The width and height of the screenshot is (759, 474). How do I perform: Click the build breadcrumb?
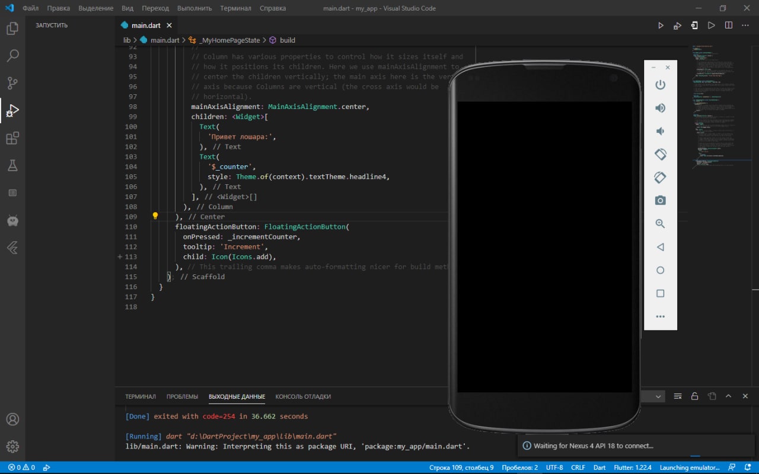click(x=288, y=40)
